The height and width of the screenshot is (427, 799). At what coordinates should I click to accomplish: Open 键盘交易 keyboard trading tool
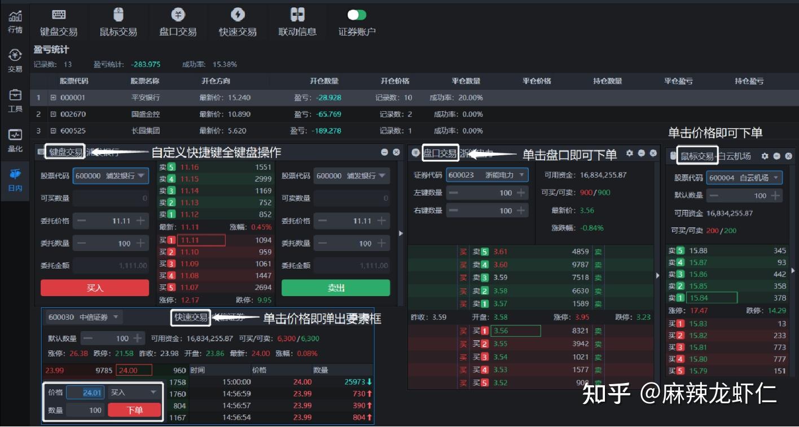tap(59, 23)
